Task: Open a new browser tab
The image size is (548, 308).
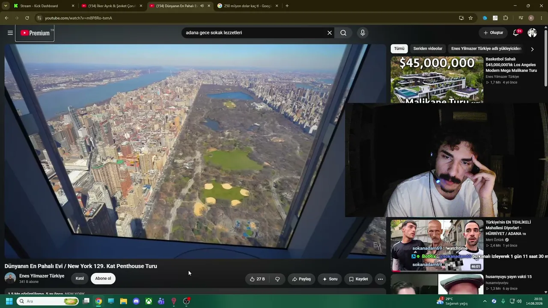Action: (287, 6)
